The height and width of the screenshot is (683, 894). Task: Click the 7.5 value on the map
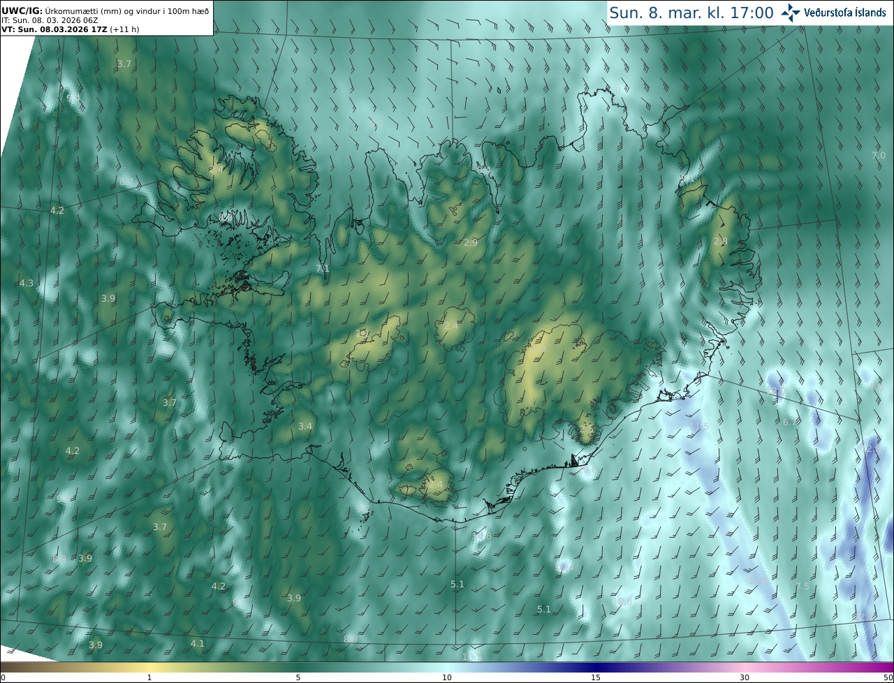(803, 586)
